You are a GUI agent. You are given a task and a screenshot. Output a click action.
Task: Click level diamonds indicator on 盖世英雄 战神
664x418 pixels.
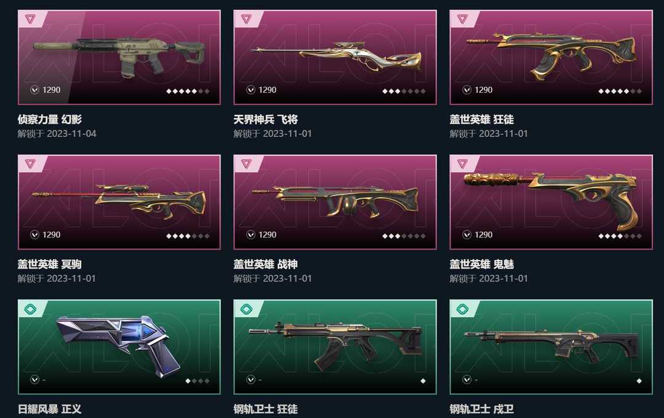pos(403,236)
